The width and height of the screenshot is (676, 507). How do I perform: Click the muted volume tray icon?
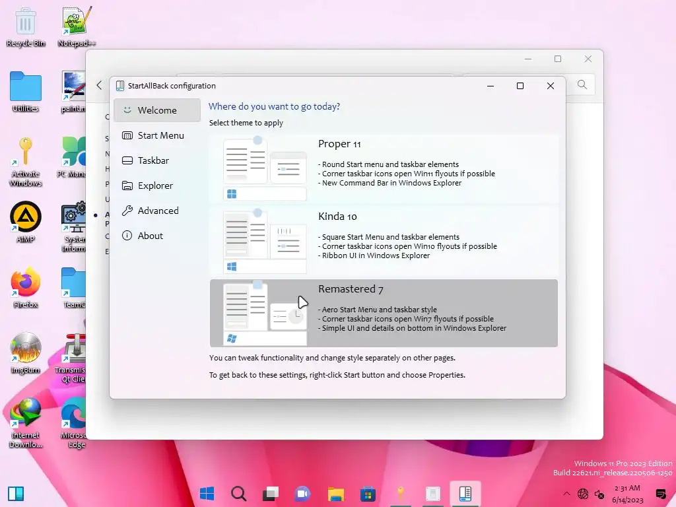point(599,494)
